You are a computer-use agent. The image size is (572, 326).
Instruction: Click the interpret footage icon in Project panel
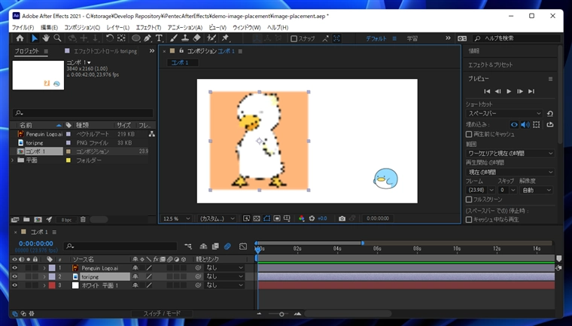click(15, 219)
